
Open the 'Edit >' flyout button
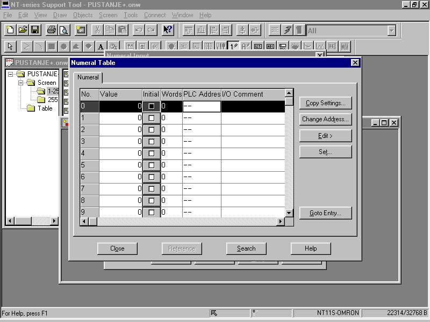coord(325,136)
